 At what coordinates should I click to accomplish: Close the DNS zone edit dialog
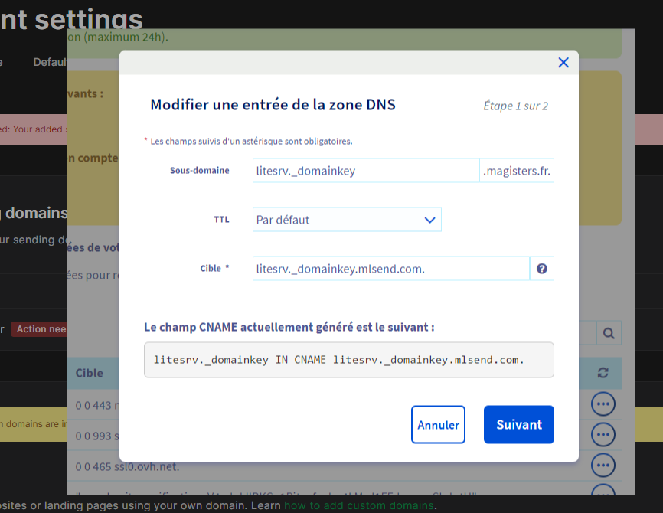pyautogui.click(x=563, y=63)
